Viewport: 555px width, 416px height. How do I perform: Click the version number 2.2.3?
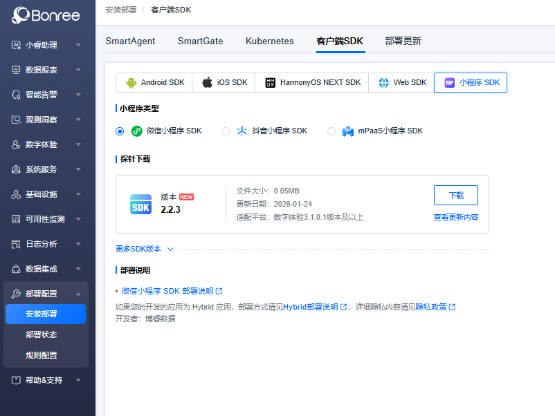pyautogui.click(x=170, y=209)
